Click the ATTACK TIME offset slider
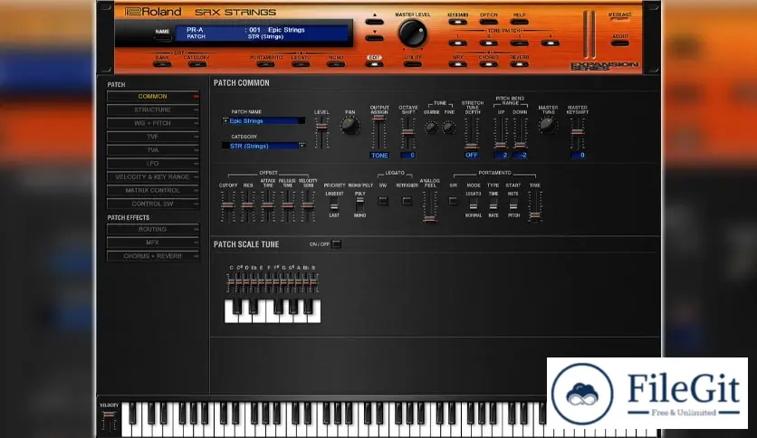757x438 pixels. click(x=268, y=206)
